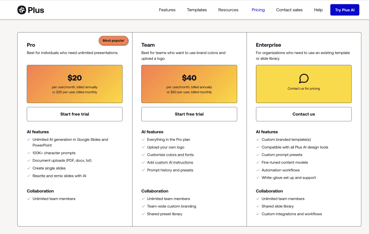Click the checkmark beside Everything in the Pro plan

tap(143, 139)
